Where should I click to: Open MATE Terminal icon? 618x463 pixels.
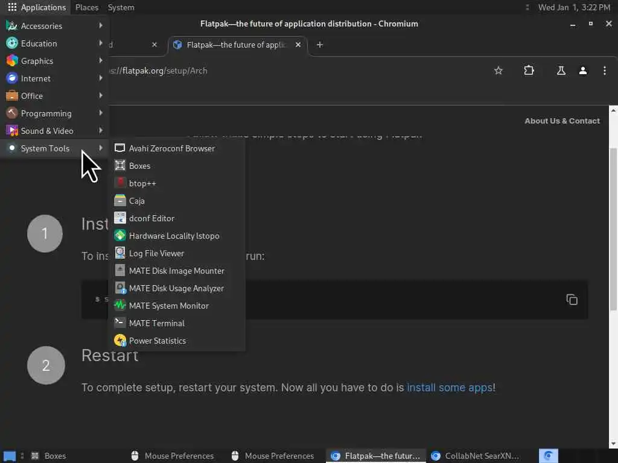coord(120,323)
